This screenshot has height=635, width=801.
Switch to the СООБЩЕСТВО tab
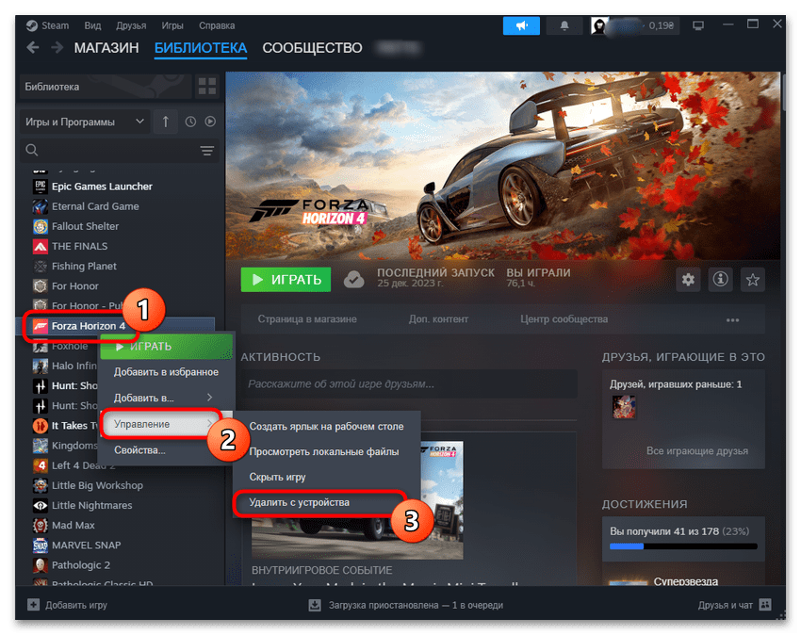click(x=312, y=48)
